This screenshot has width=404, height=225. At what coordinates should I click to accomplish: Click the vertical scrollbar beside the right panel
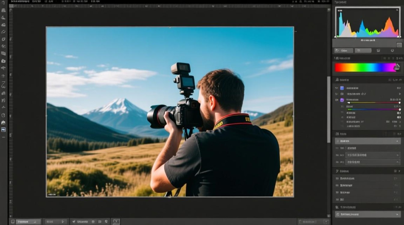click(x=329, y=108)
